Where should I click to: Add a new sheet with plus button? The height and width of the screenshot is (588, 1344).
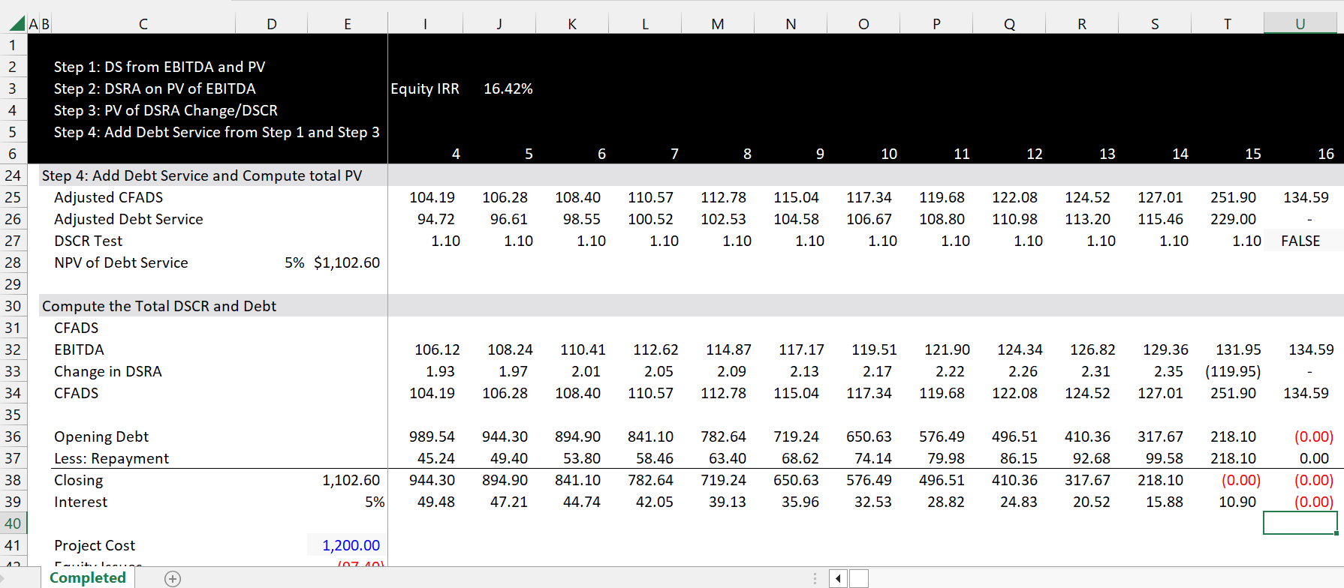173,578
